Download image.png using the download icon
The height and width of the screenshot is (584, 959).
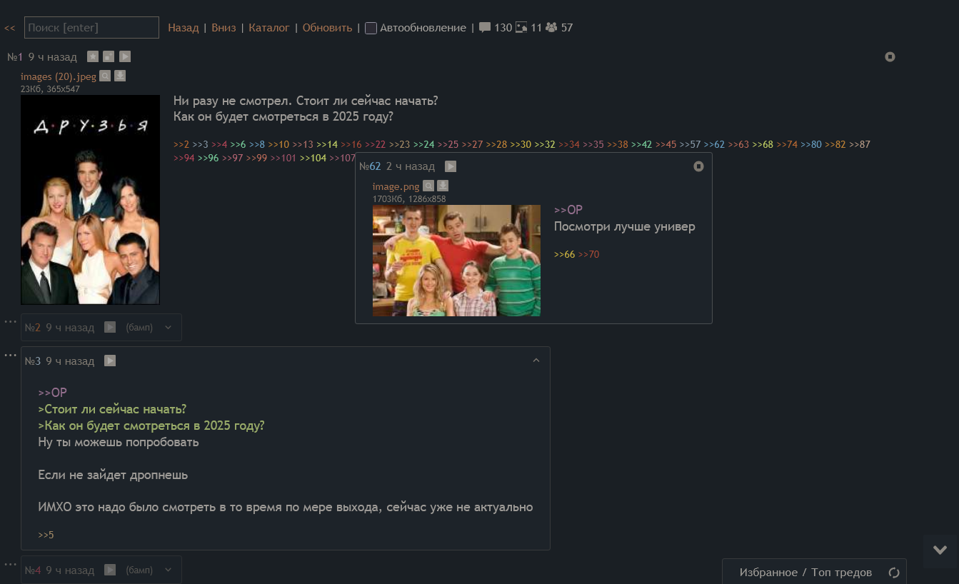click(443, 186)
